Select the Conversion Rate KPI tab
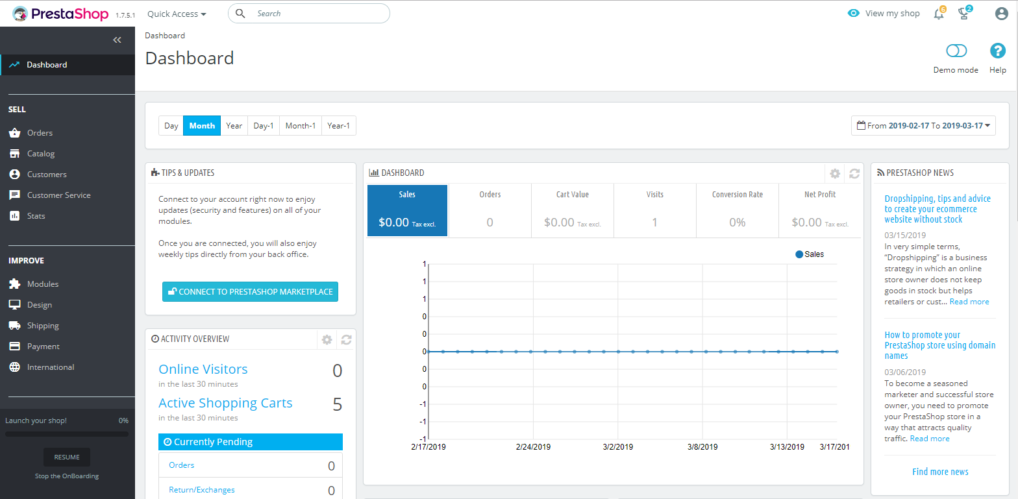This screenshot has width=1018, height=499. pos(737,211)
